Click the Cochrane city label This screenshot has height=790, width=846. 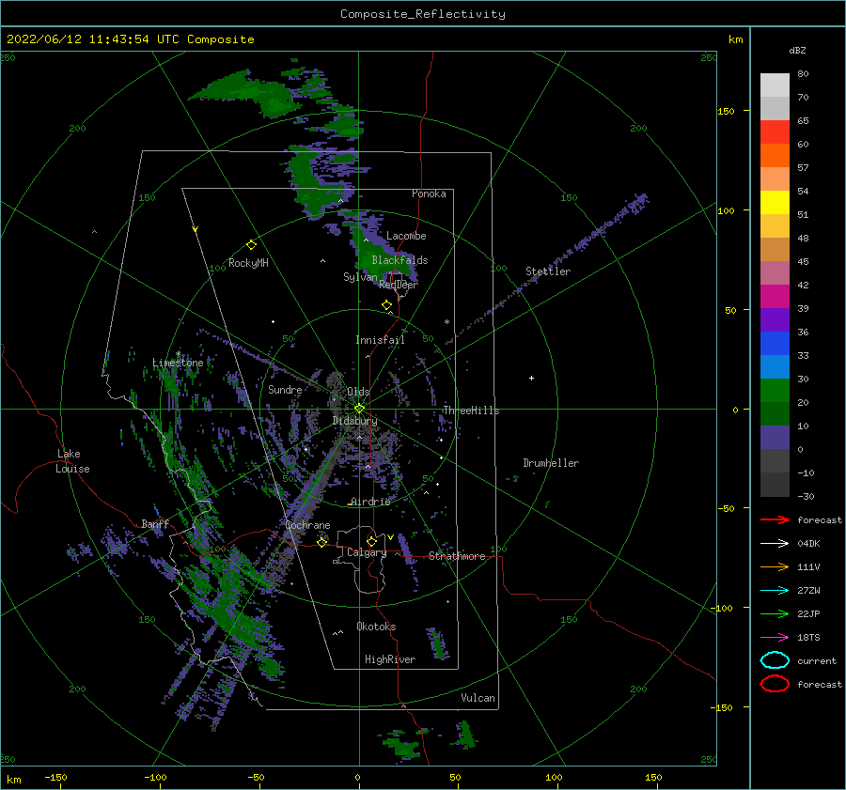[307, 525]
